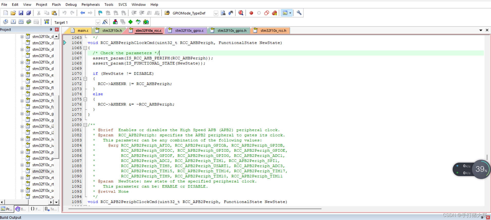Click the GPIOMode_TypeDef find text field
491x220 pixels.
click(192, 13)
